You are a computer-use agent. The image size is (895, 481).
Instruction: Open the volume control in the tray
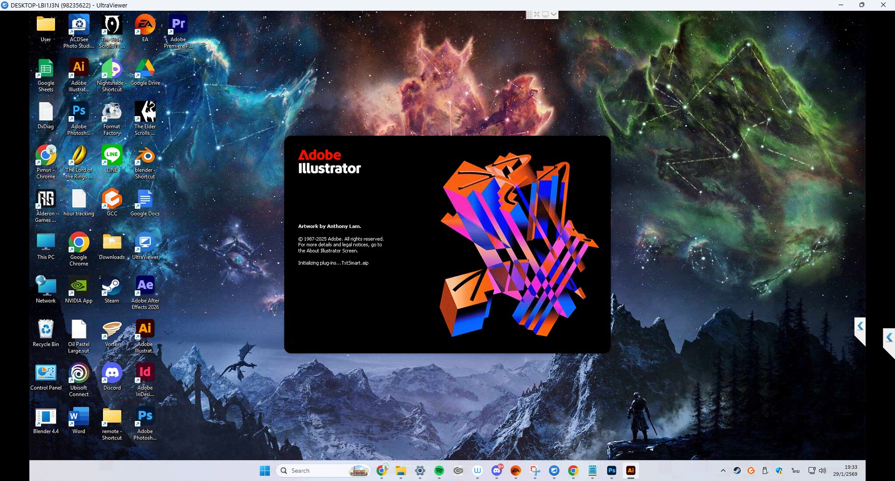tap(823, 471)
